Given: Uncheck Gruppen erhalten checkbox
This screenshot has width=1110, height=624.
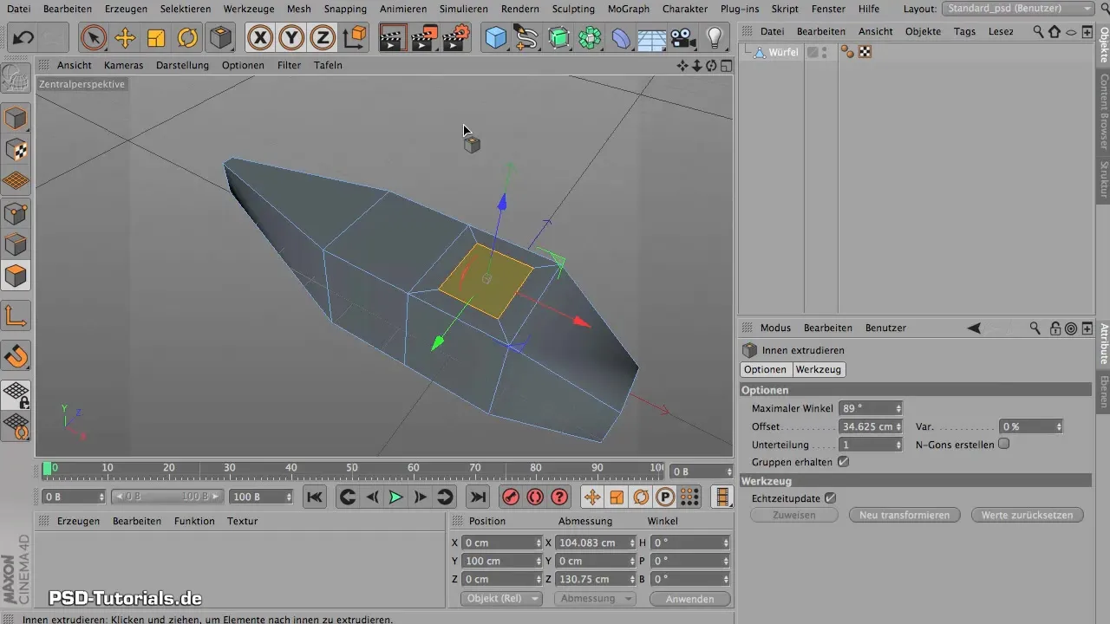Looking at the screenshot, I should tap(843, 462).
